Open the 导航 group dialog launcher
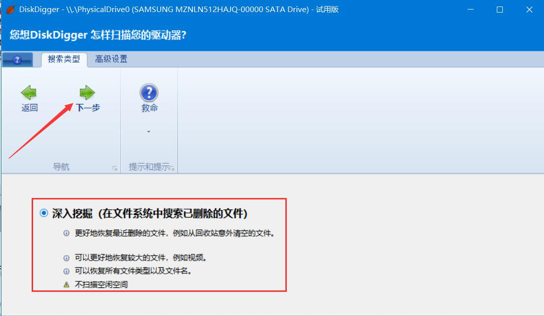Screen dimensions: 544x316 (115, 168)
